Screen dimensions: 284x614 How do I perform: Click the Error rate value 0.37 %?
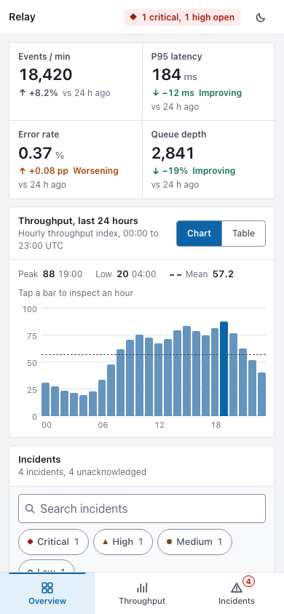tap(41, 153)
